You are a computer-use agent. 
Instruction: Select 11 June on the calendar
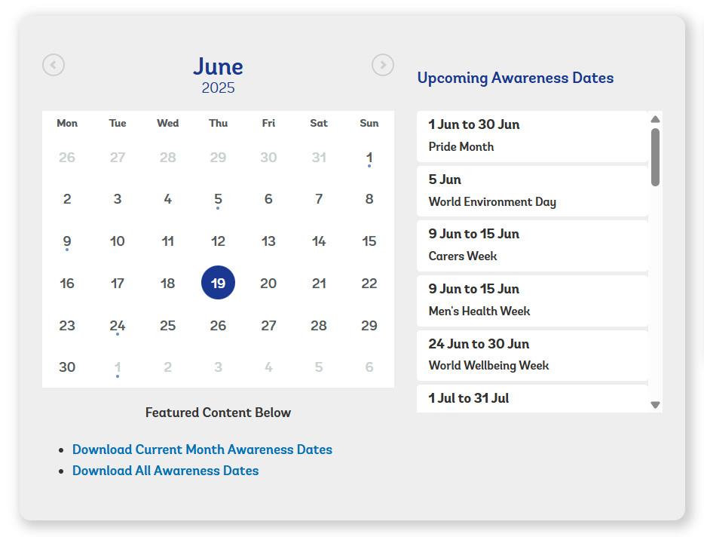click(168, 241)
